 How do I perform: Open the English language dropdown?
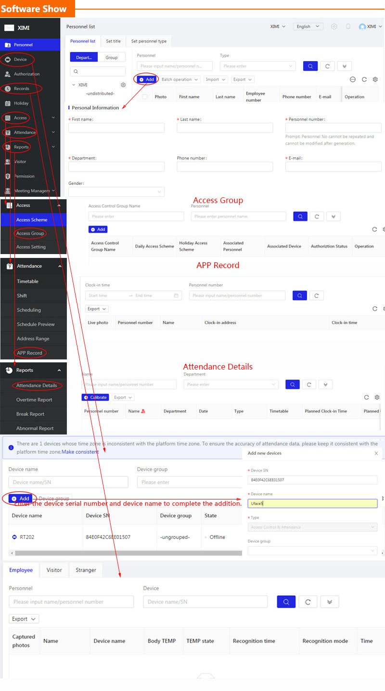coord(308,27)
